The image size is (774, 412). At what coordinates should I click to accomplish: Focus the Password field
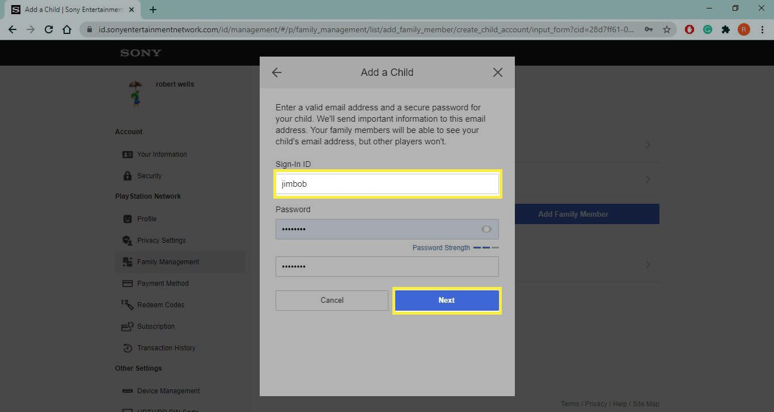[x=387, y=229]
